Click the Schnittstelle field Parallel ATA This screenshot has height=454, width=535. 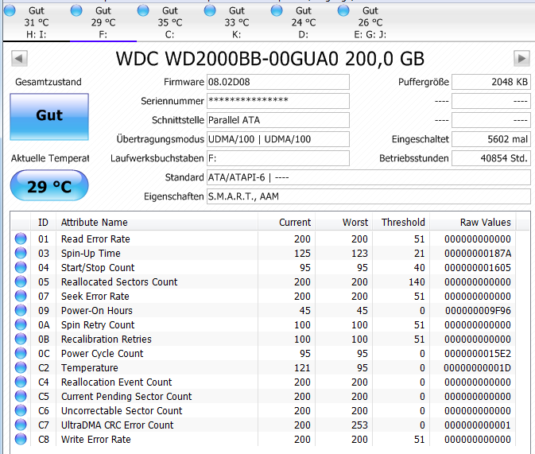278,120
